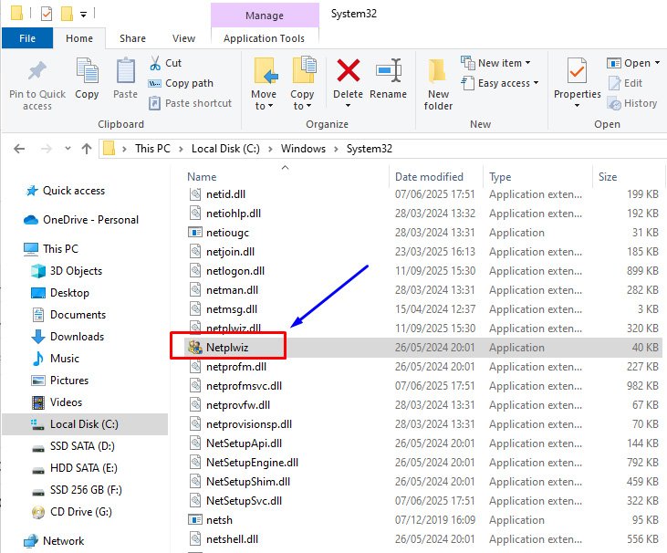Sort by the Date modified column header
This screenshot has width=667, height=553.
[x=429, y=176]
